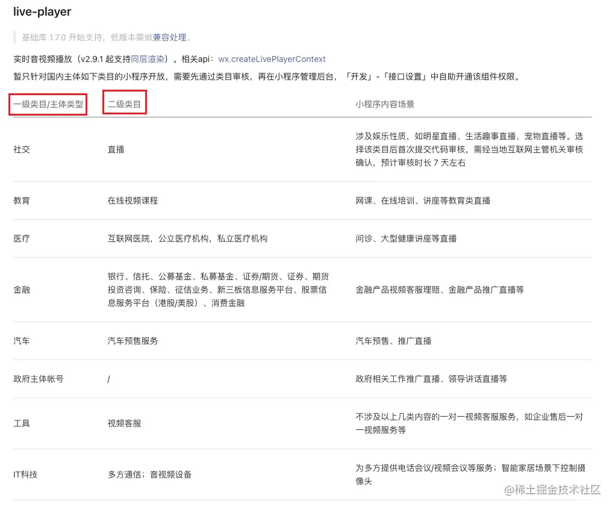Click 金融产品视频客服理赔 description

click(440, 290)
